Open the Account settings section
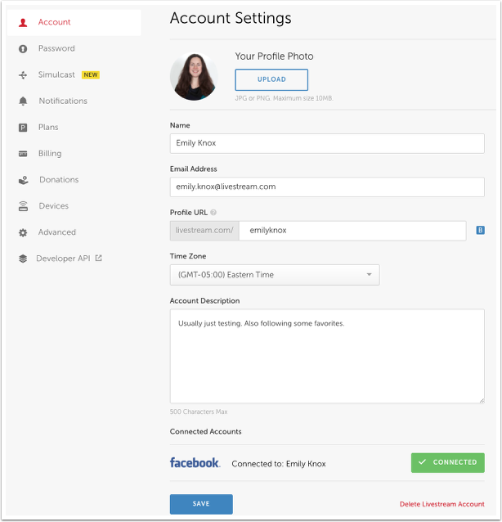502x522 pixels. [x=74, y=23]
